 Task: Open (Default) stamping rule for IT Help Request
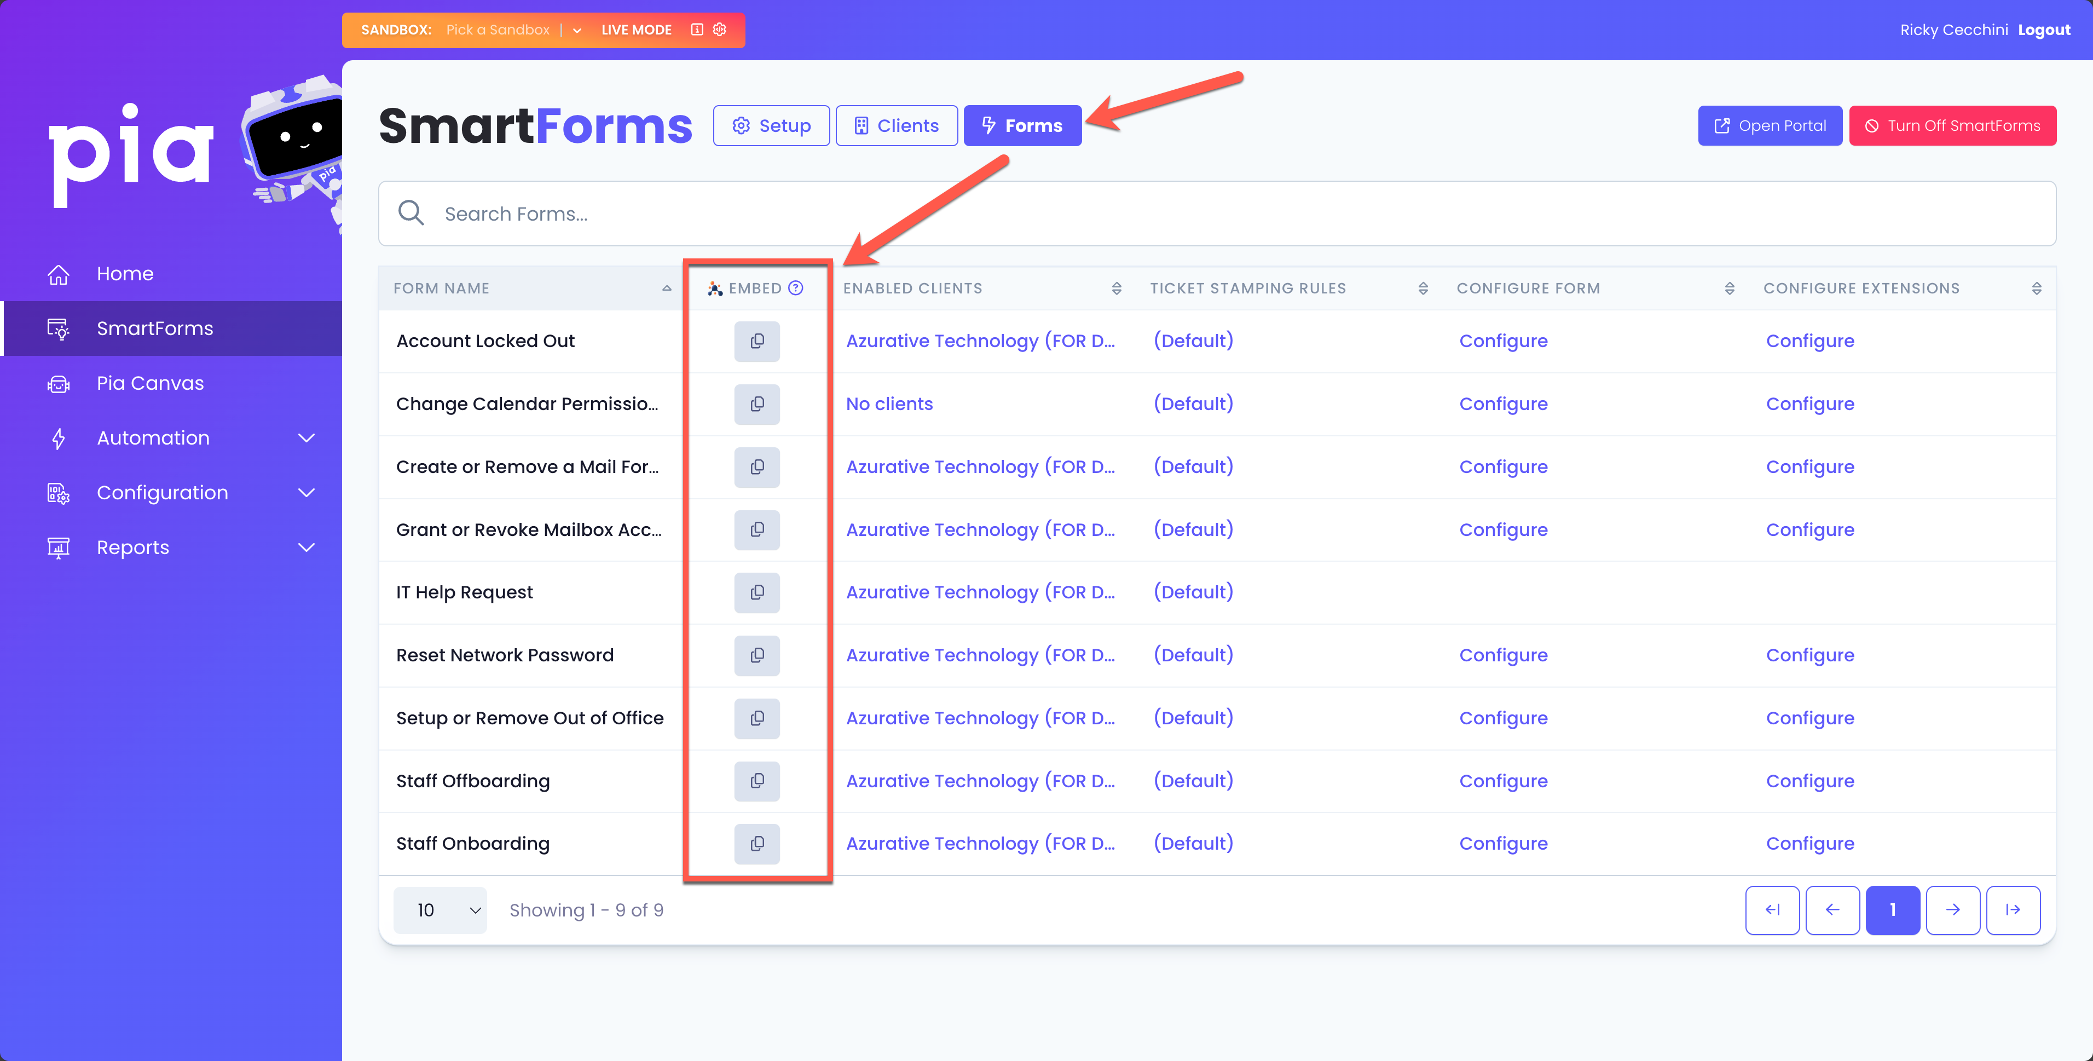point(1193,592)
